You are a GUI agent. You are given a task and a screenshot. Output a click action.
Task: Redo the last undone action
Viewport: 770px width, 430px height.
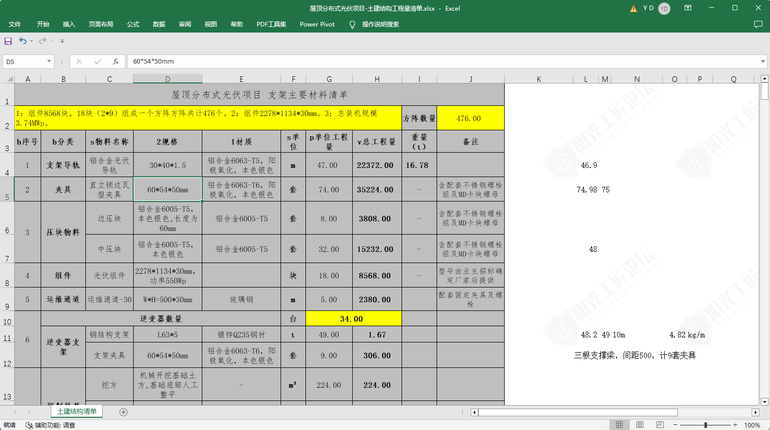[x=43, y=41]
